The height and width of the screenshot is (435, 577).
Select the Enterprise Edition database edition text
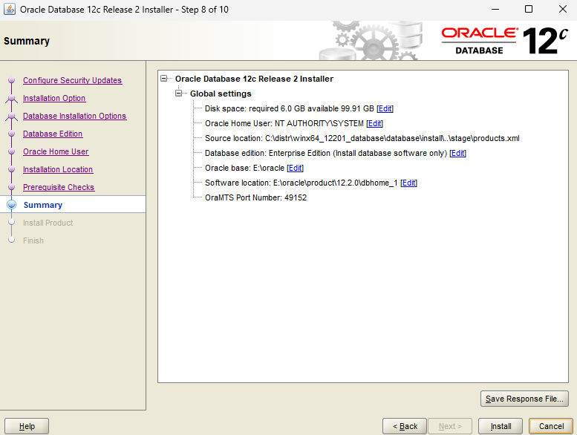(x=326, y=153)
